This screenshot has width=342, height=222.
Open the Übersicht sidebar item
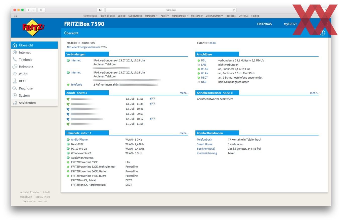click(34, 45)
